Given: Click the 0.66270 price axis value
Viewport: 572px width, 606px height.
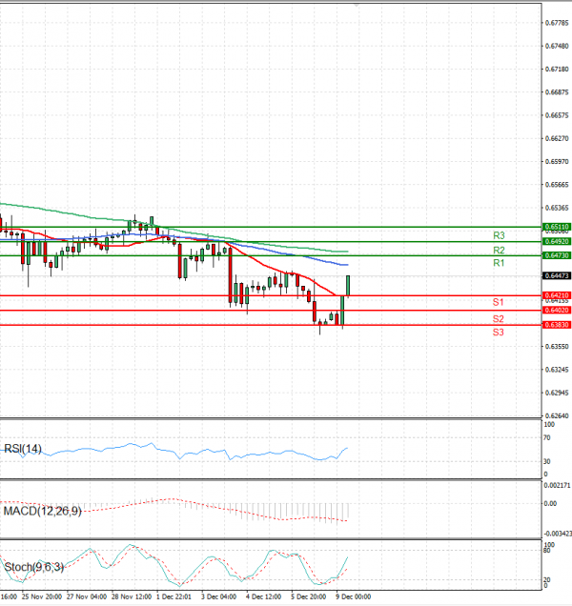Looking at the screenshot, I should coord(557,138).
